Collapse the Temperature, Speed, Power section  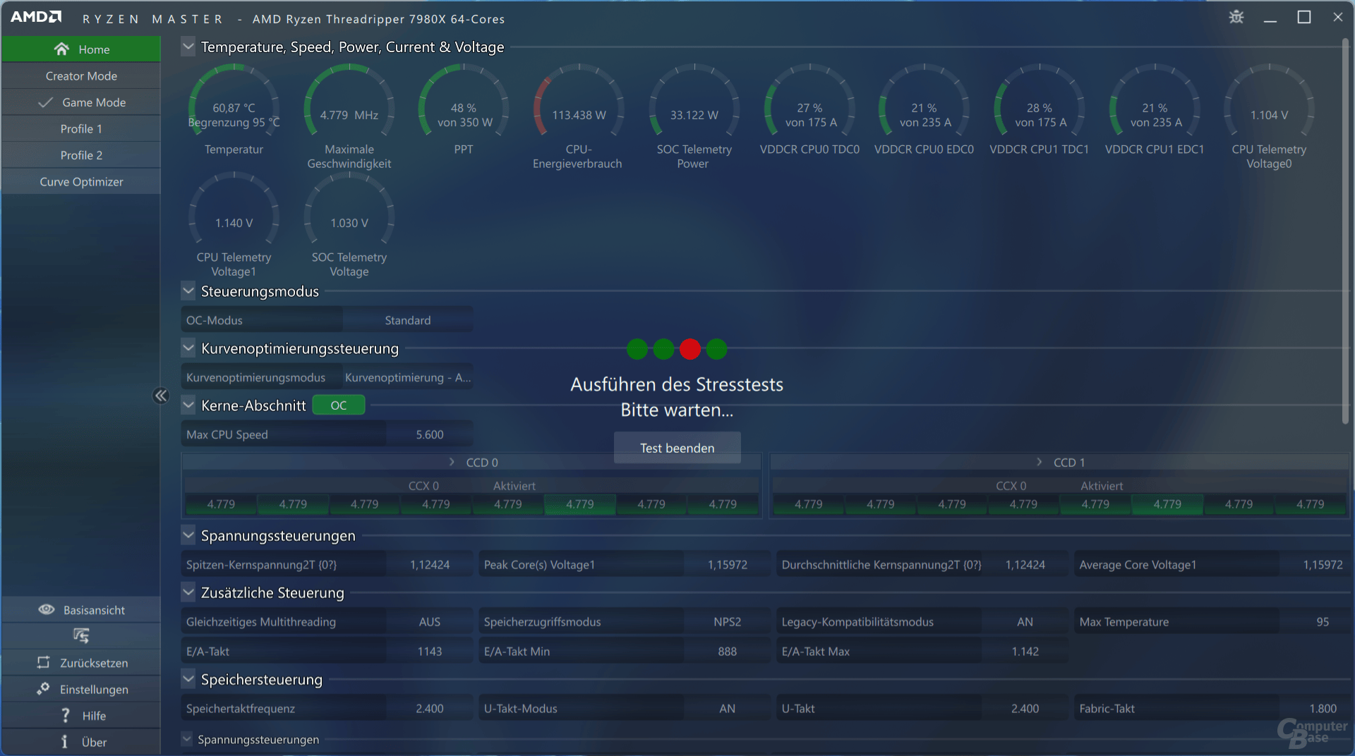click(x=188, y=47)
